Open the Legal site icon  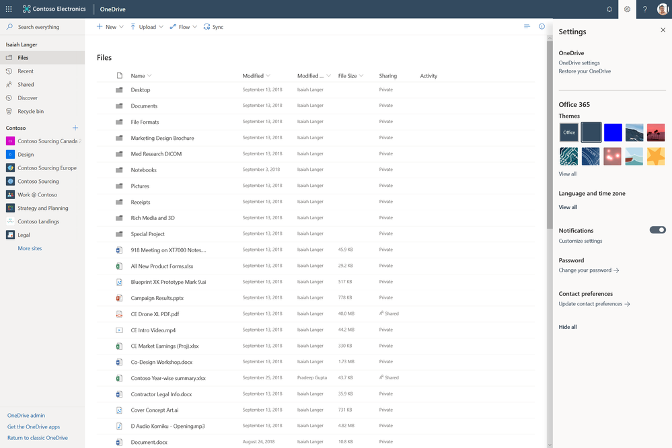click(x=10, y=235)
